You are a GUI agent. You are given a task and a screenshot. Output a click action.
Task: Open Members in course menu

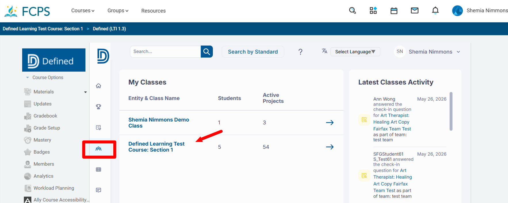(x=44, y=164)
